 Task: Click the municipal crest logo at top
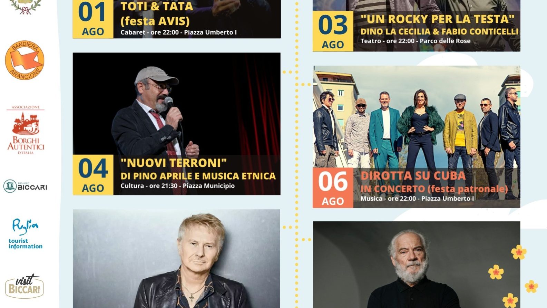tap(26, 7)
